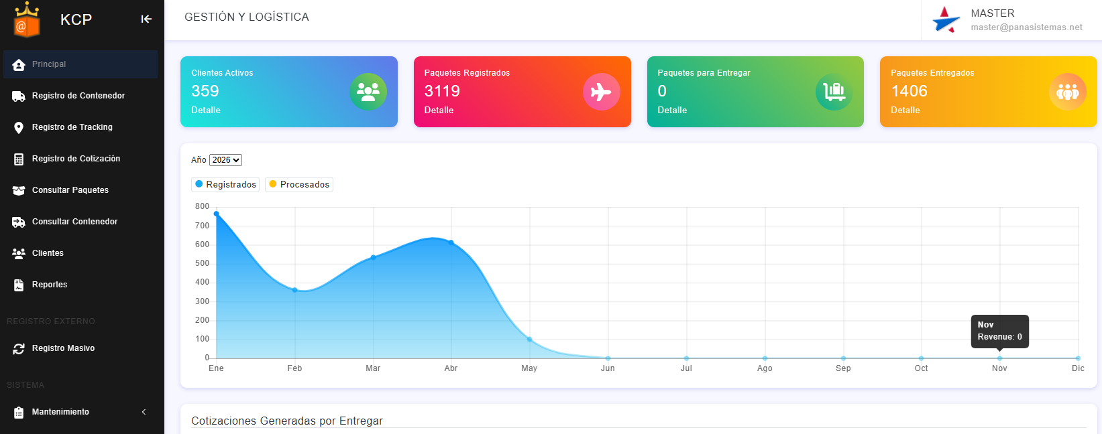
Task: Click the truck icon for Consultar Contenedor
Action: coord(19,222)
